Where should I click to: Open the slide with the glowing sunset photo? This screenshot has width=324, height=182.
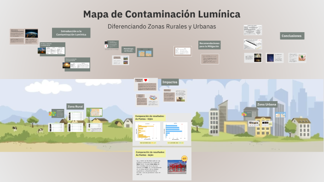(x=76, y=64)
